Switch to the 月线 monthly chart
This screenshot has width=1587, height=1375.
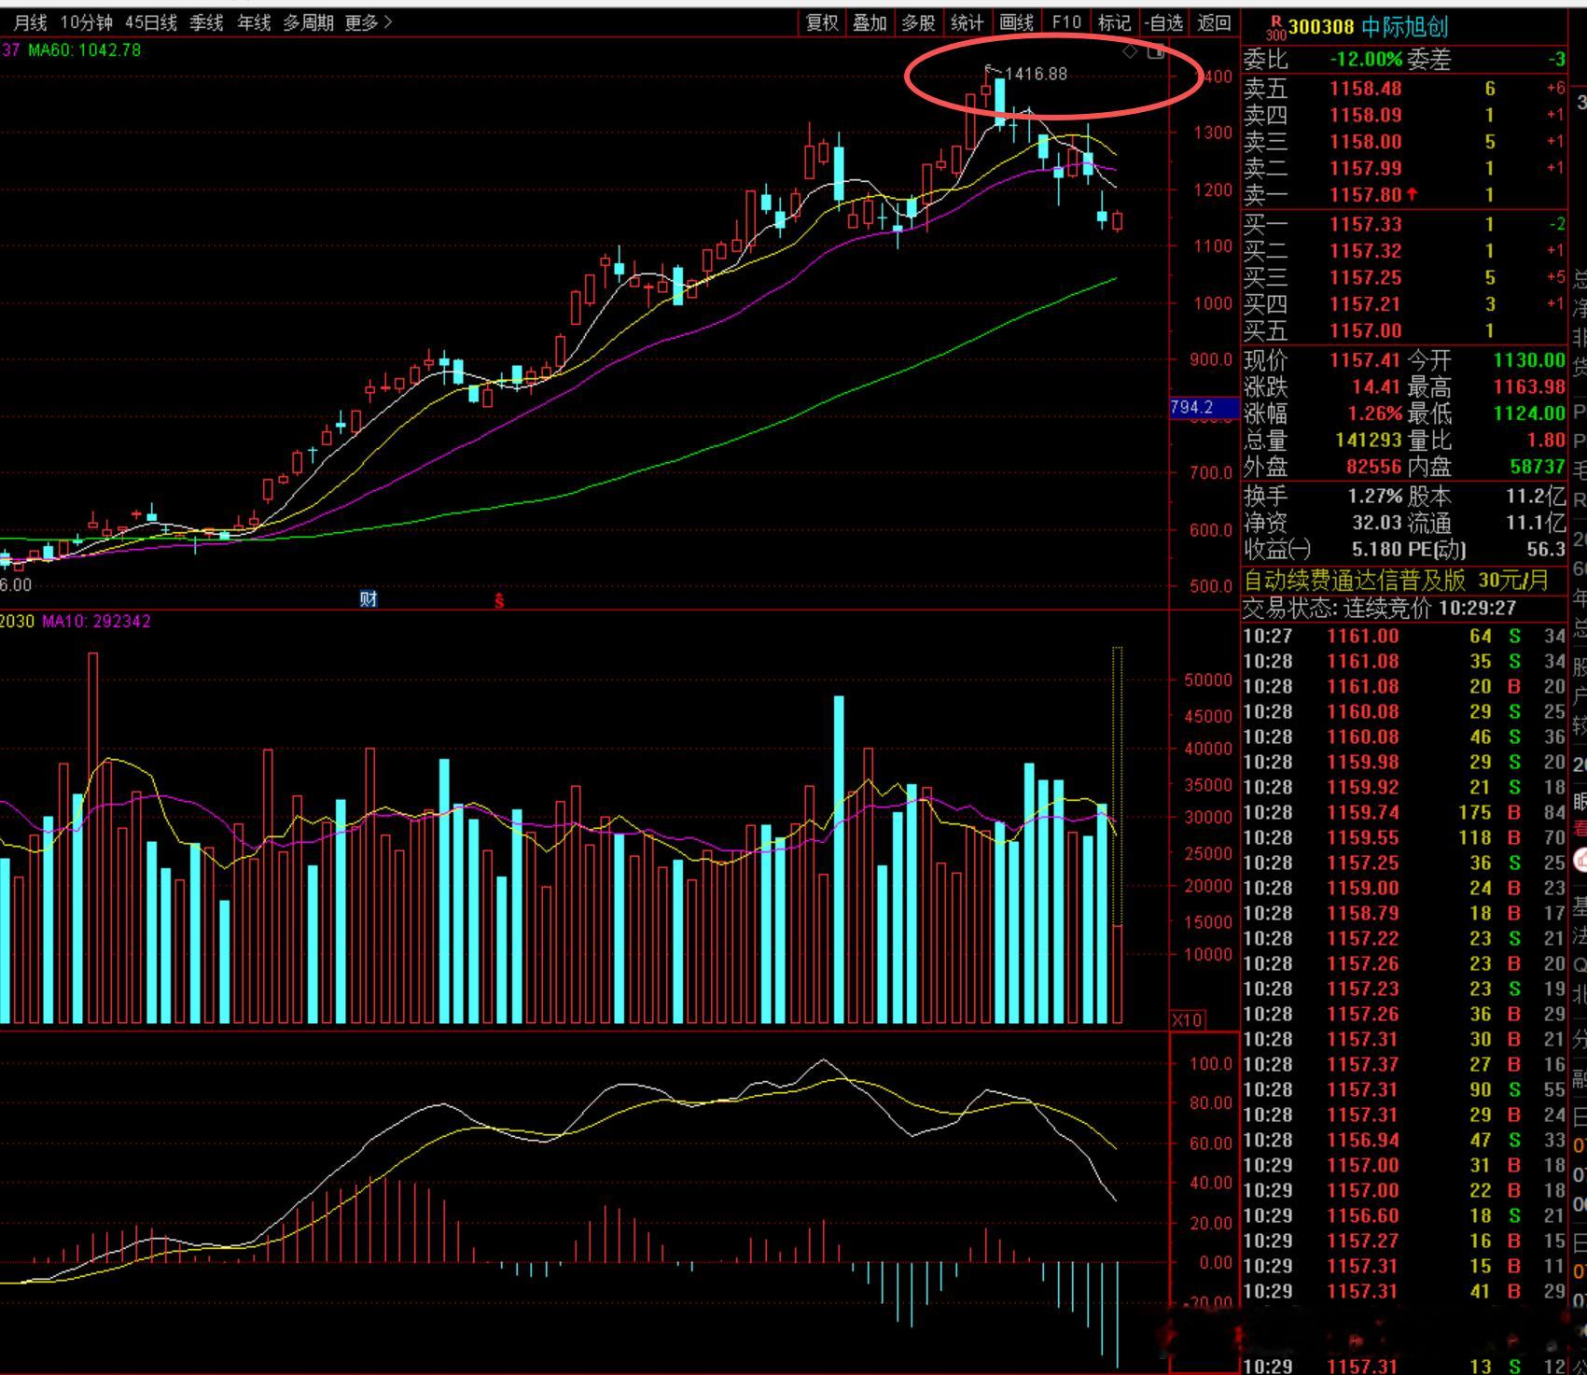tap(30, 22)
